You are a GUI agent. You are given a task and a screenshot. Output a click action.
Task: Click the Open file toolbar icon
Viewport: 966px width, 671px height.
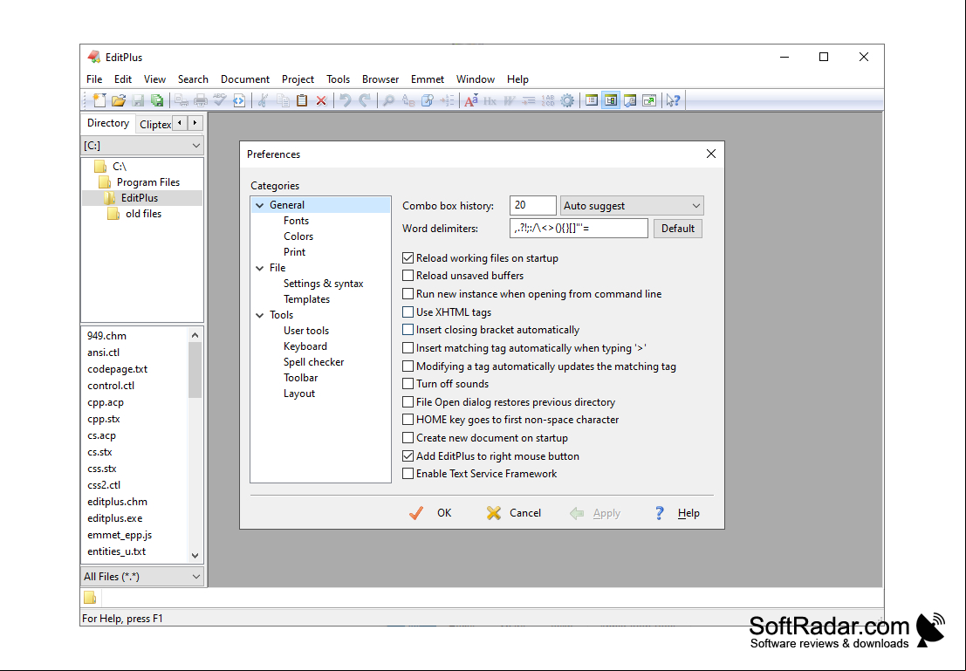coord(119,100)
